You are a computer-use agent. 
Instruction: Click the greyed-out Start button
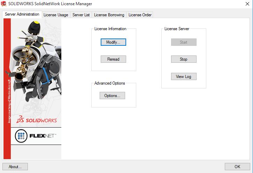coord(184,42)
